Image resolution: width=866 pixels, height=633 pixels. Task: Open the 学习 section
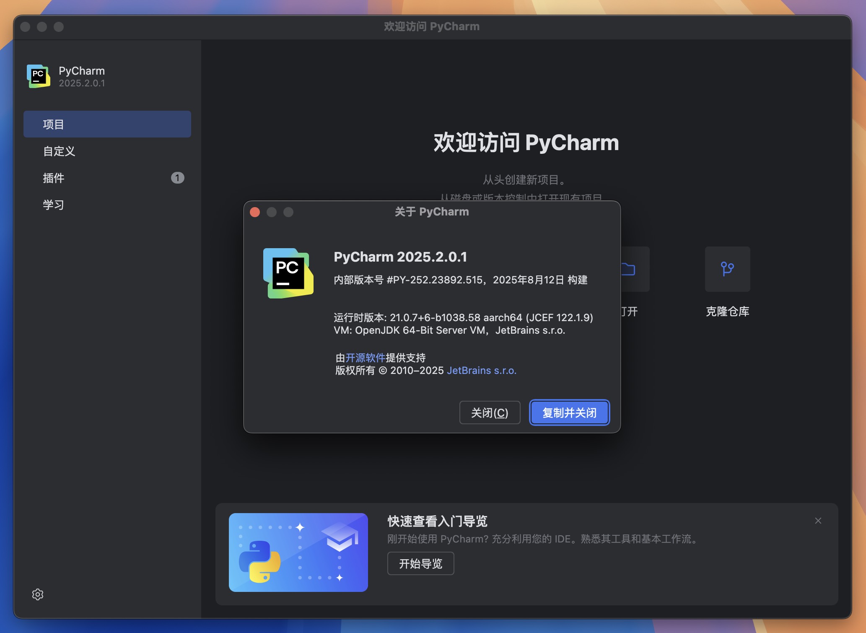coord(53,205)
